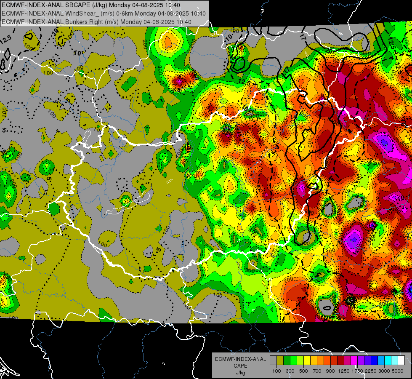Click the purple legend swatch
Screen dimensions: 412x379
coord(361,360)
